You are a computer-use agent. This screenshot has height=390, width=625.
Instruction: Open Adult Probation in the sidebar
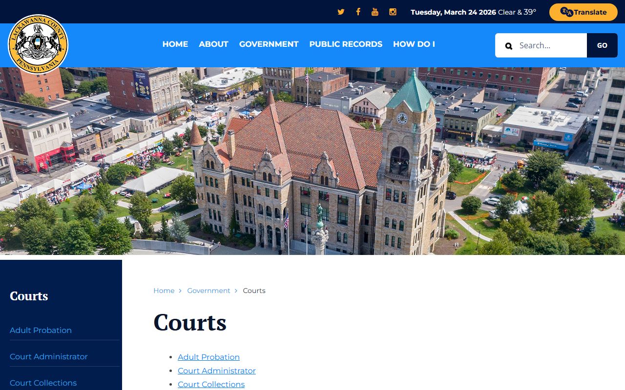(x=41, y=330)
